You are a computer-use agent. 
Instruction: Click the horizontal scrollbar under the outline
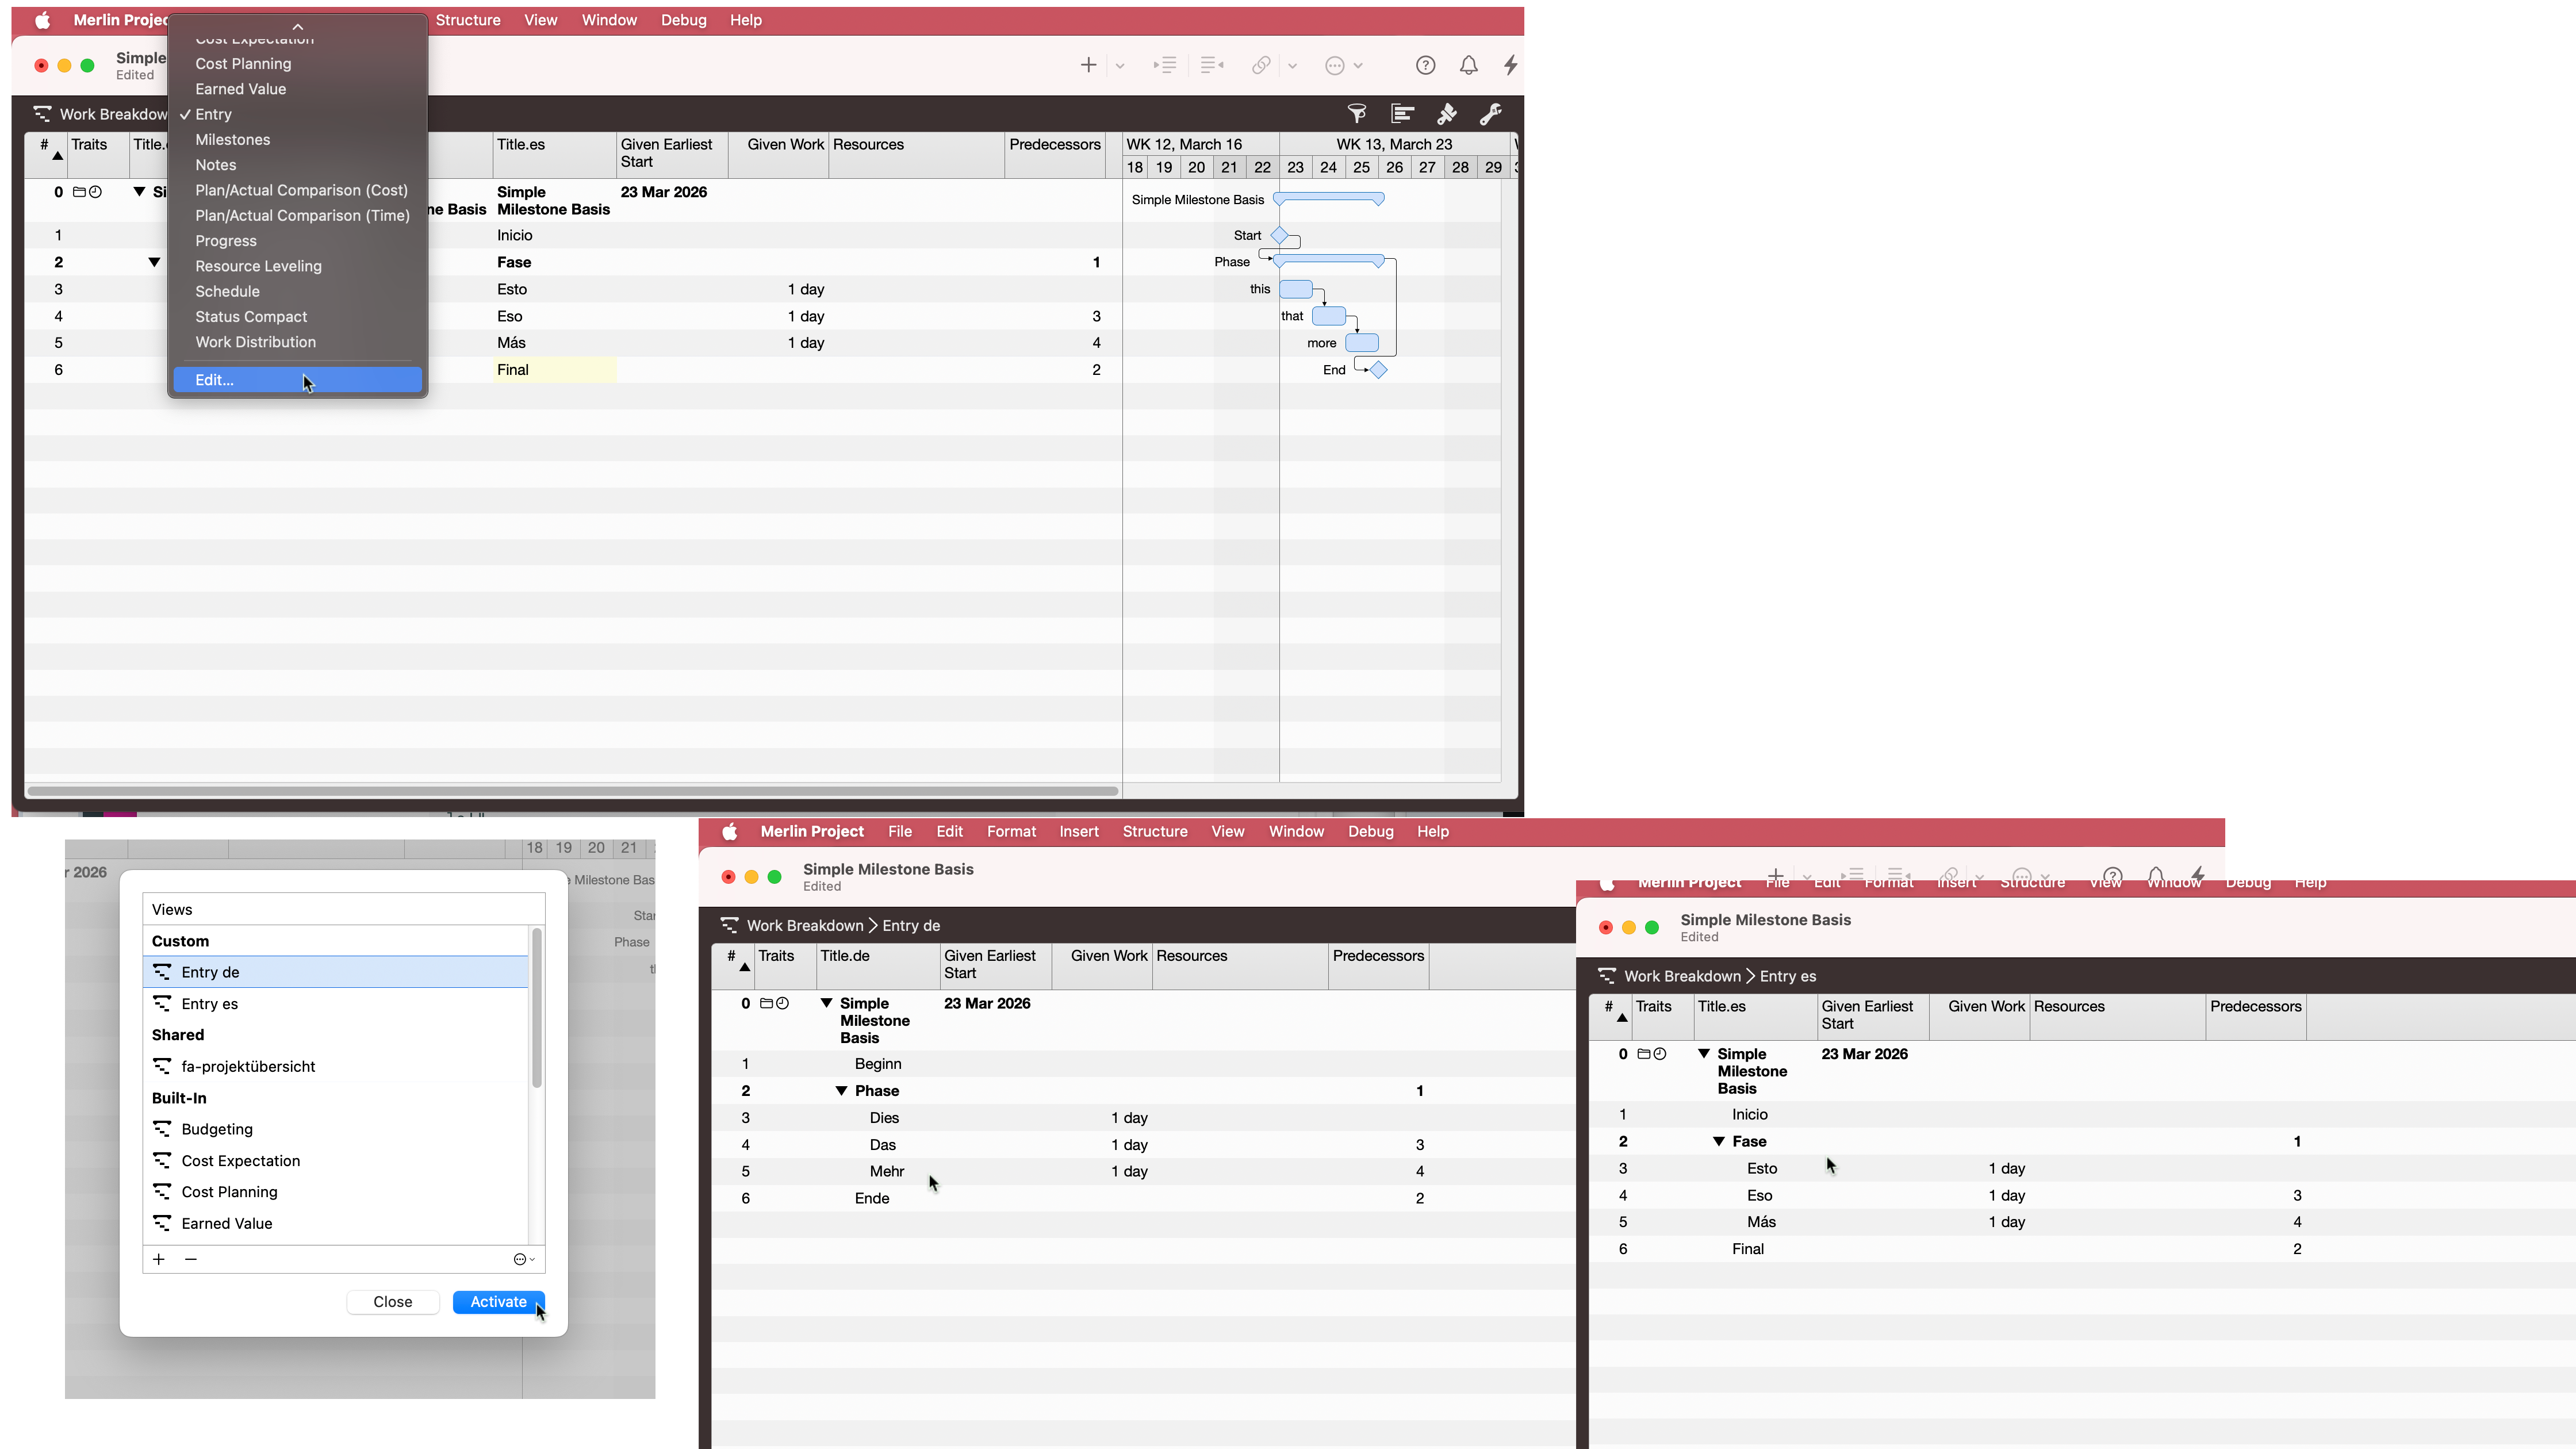(x=572, y=791)
